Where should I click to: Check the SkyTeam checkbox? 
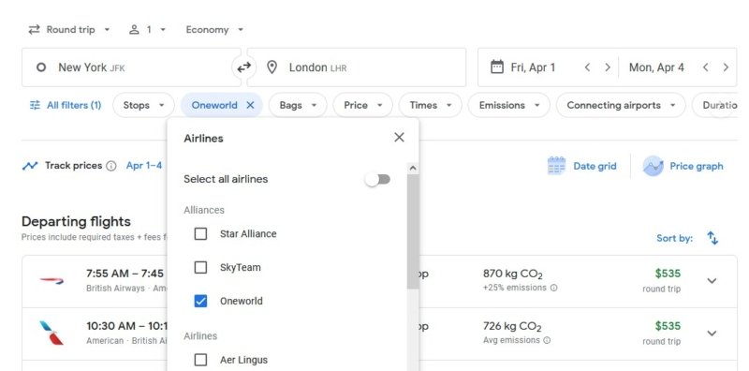click(x=200, y=267)
